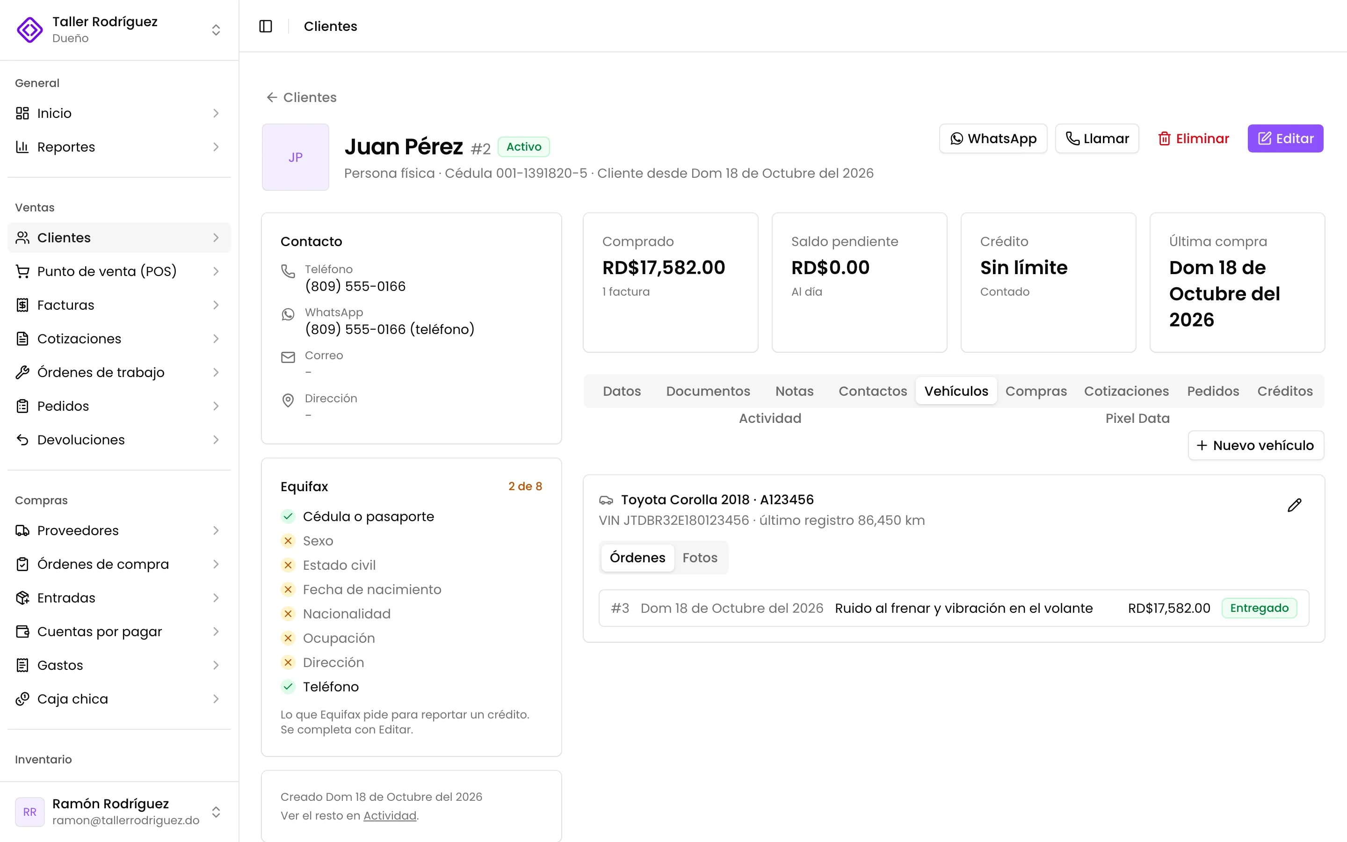Click the Punto de venta cart icon

22,271
